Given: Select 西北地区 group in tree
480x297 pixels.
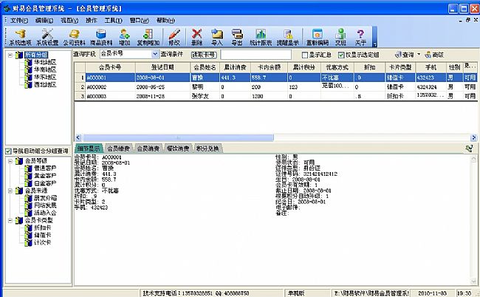Looking at the screenshot, I should click(45, 84).
